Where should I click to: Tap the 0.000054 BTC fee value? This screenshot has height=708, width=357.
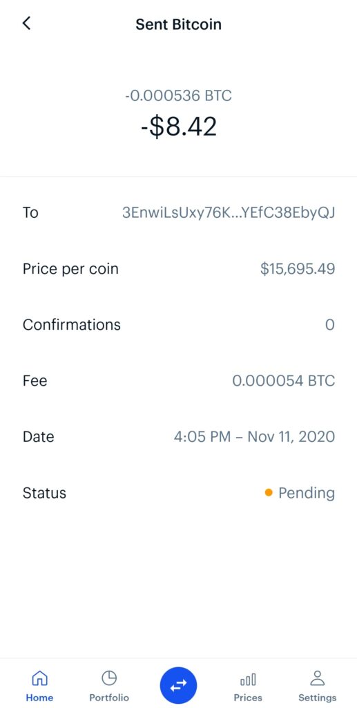pyautogui.click(x=284, y=381)
